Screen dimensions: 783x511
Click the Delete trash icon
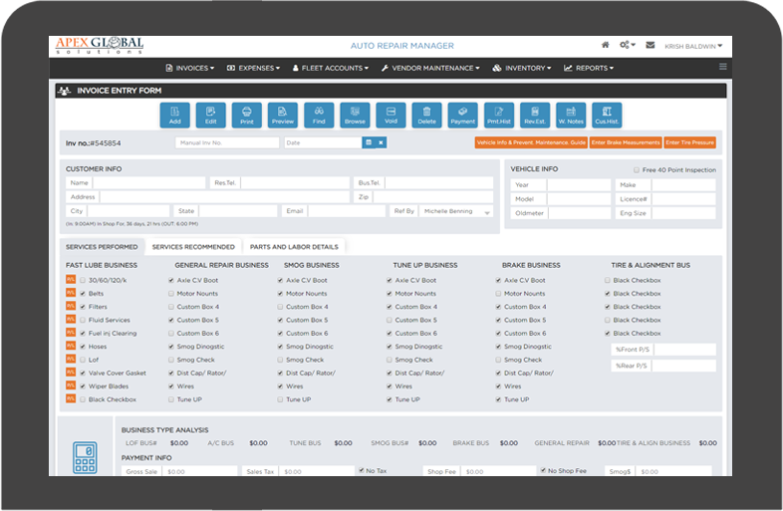(x=426, y=115)
